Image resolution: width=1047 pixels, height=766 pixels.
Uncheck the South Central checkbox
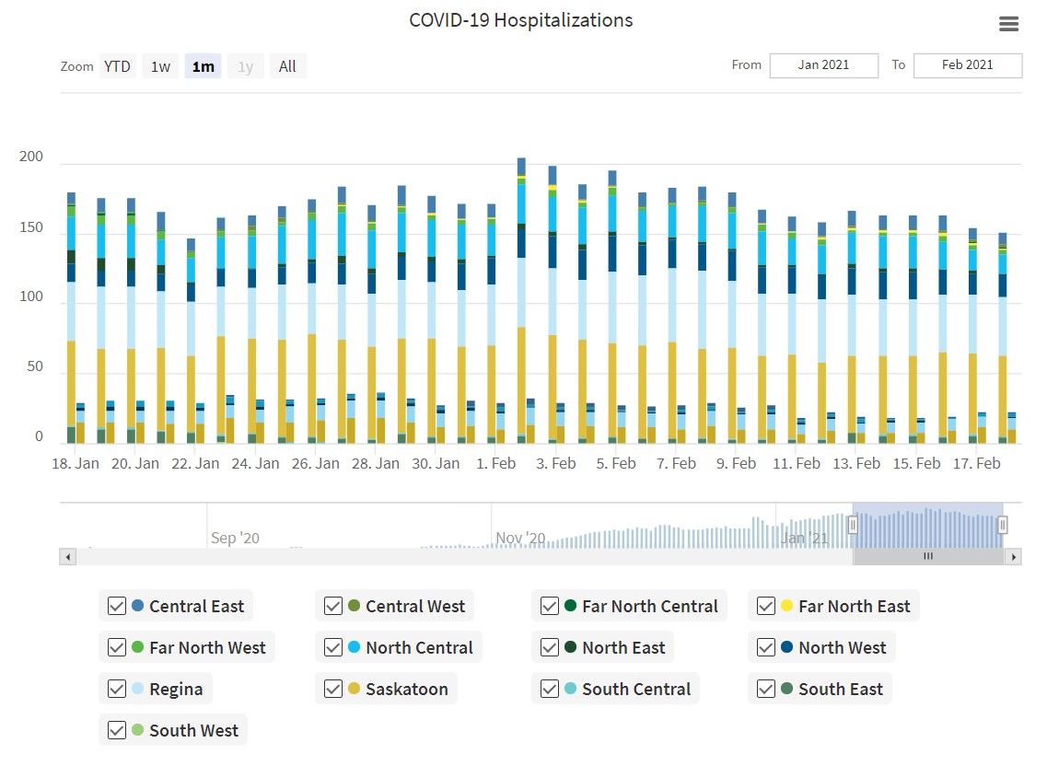click(550, 690)
